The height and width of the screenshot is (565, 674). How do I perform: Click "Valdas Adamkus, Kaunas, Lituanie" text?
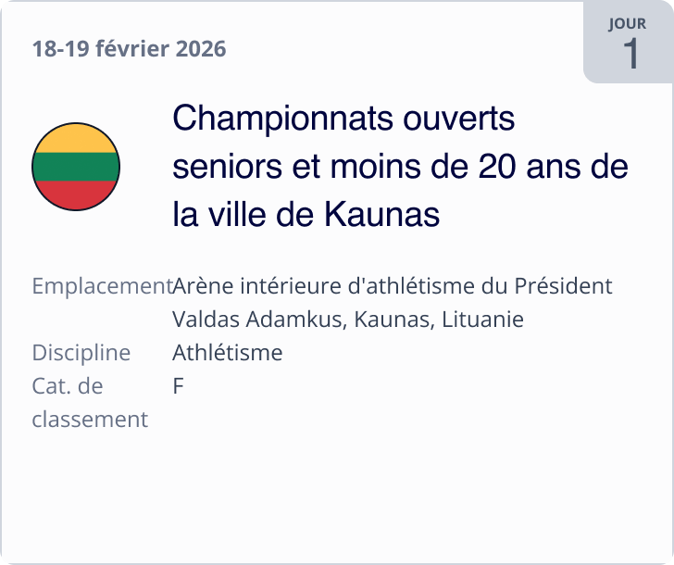[x=347, y=320]
